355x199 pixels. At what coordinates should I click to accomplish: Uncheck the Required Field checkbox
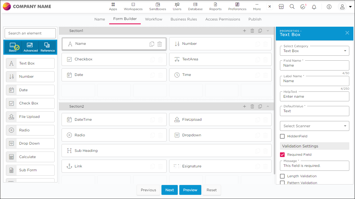[x=282, y=155]
